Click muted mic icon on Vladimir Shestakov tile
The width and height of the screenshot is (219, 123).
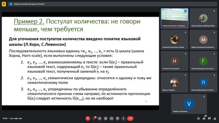click(204, 97)
